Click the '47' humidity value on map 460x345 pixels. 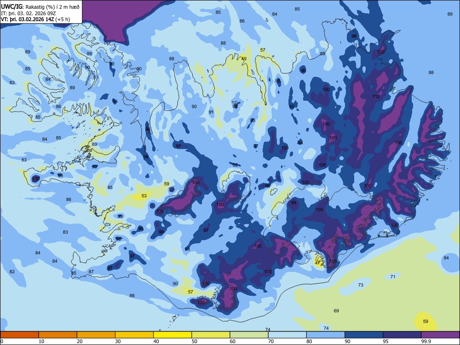317,263
